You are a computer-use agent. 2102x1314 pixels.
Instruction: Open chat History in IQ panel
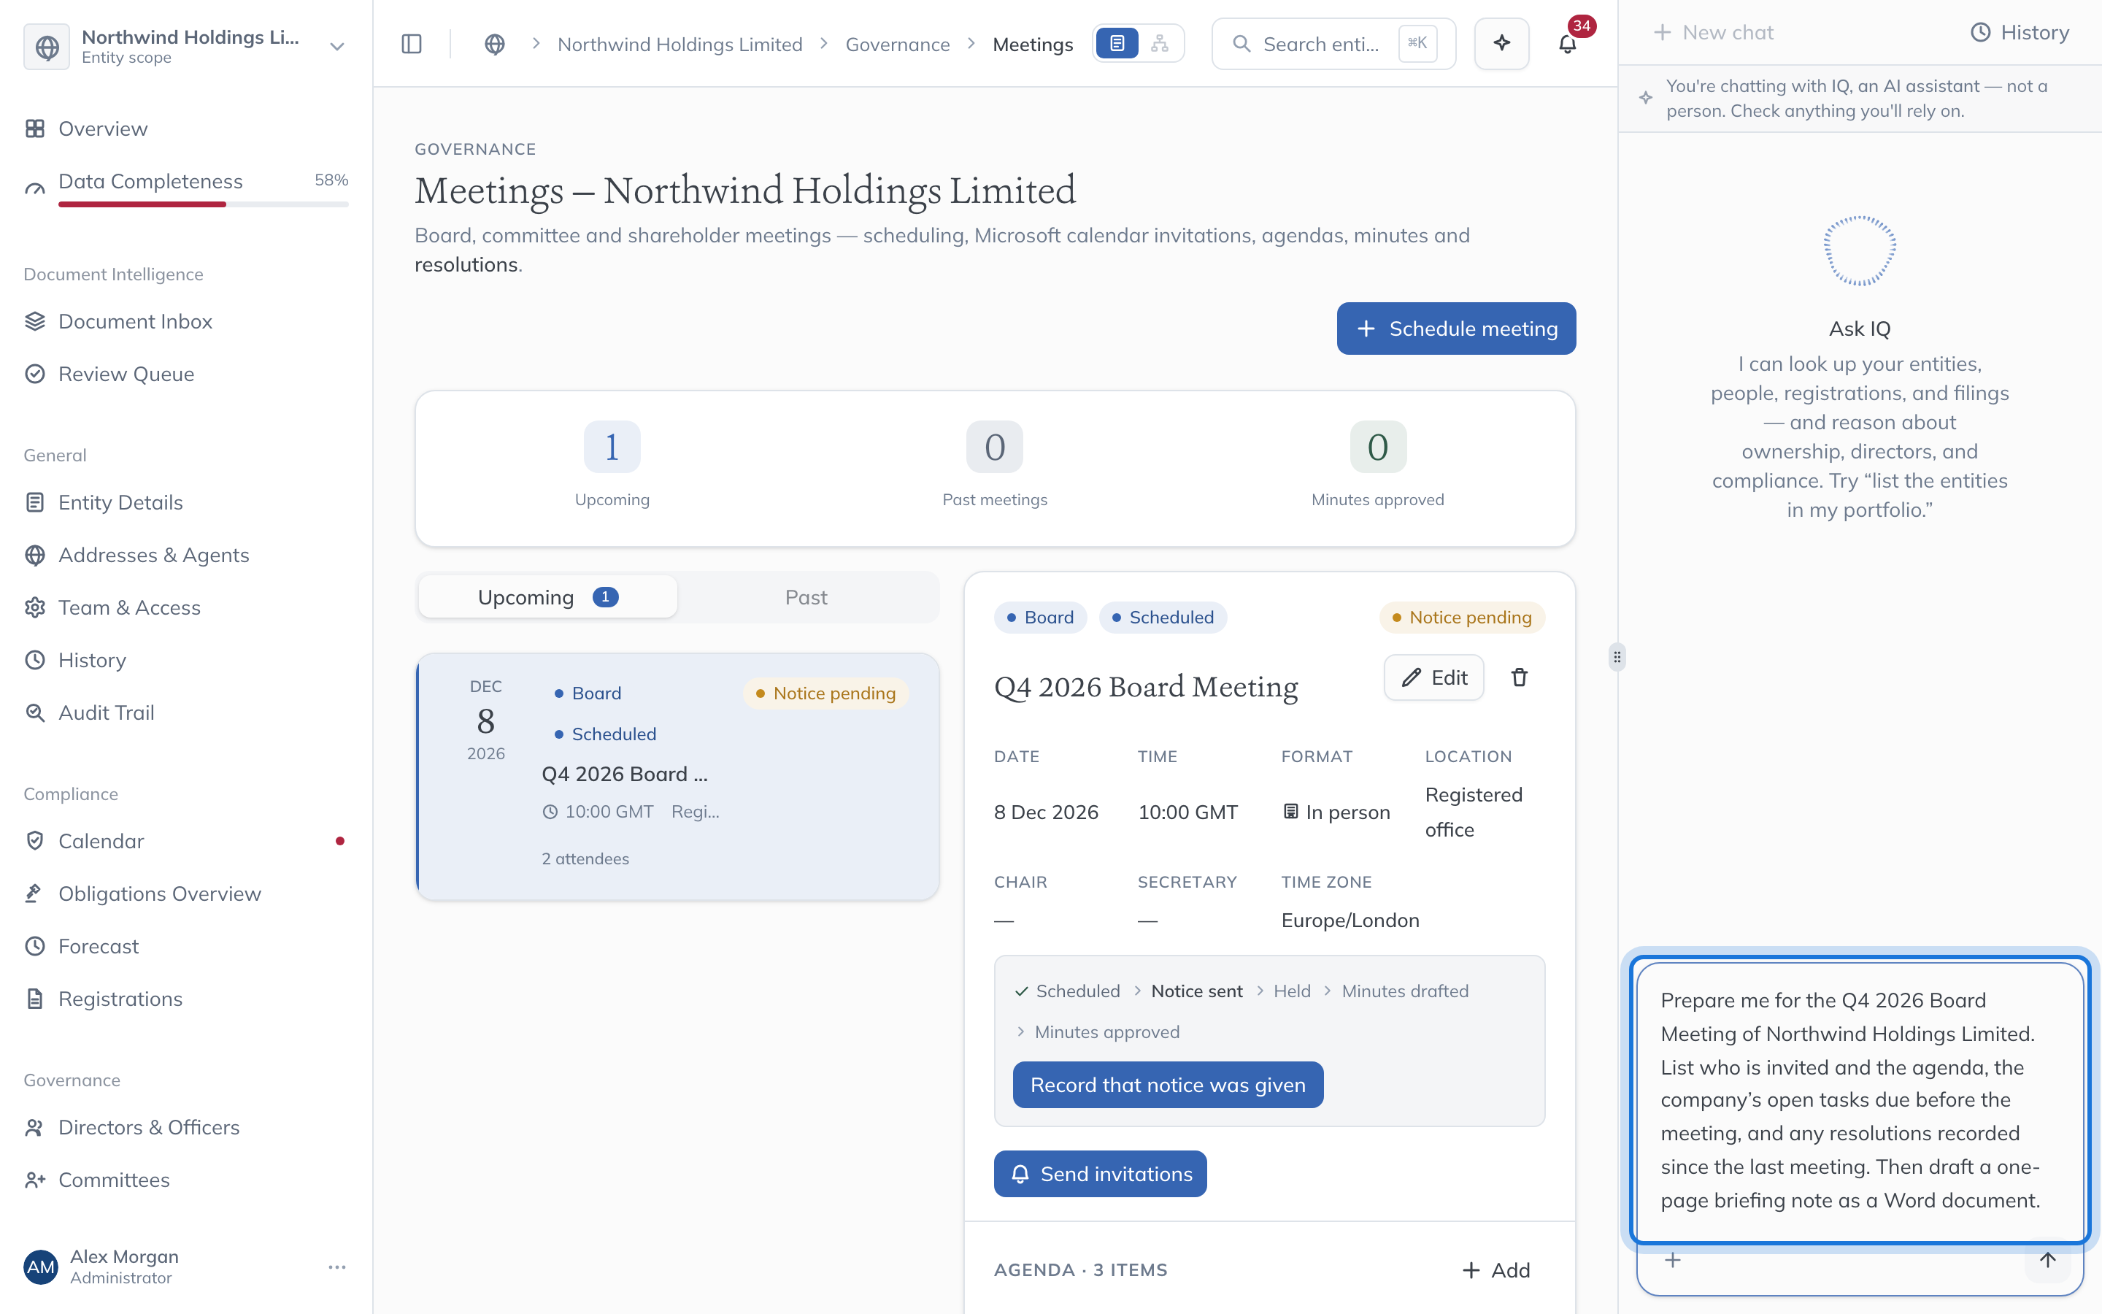(2020, 32)
